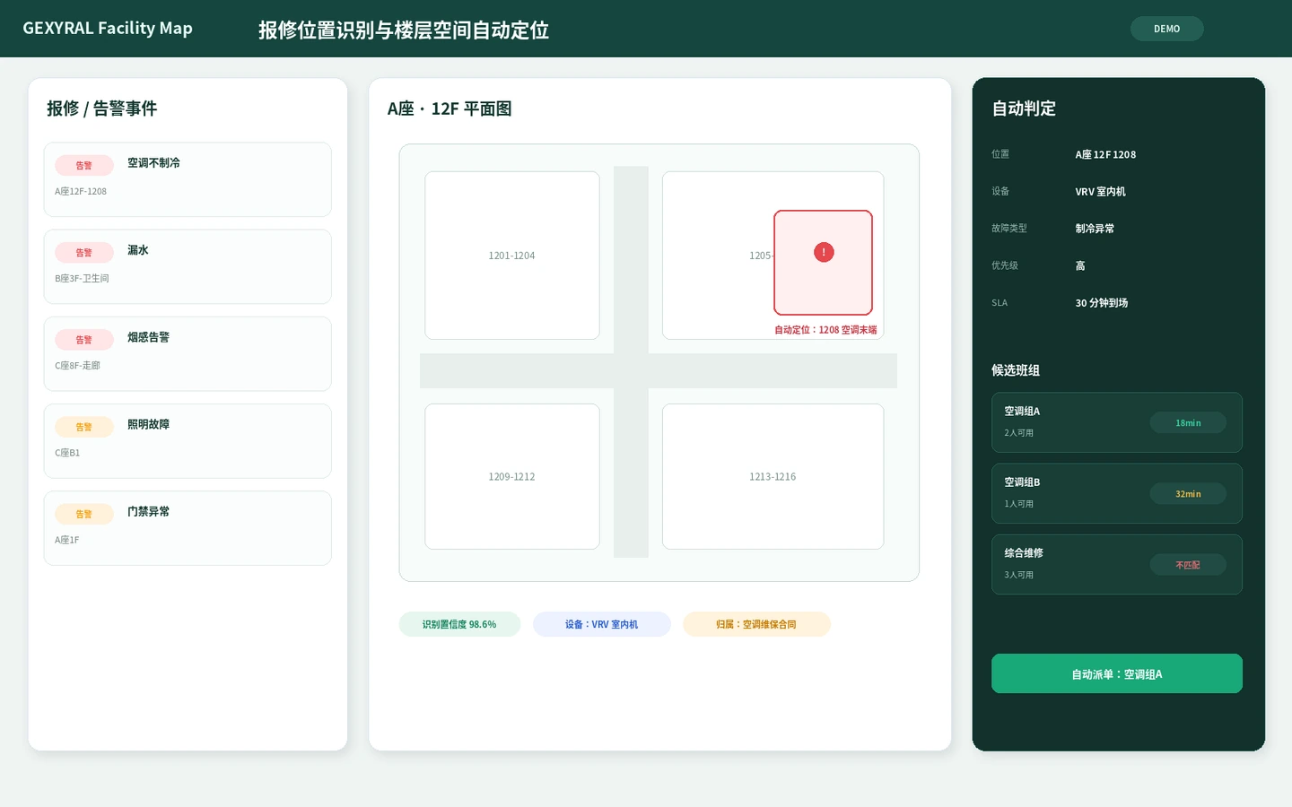Click the 故障类型 value 制冷异常
The height and width of the screenshot is (807, 1292).
pos(1095,229)
